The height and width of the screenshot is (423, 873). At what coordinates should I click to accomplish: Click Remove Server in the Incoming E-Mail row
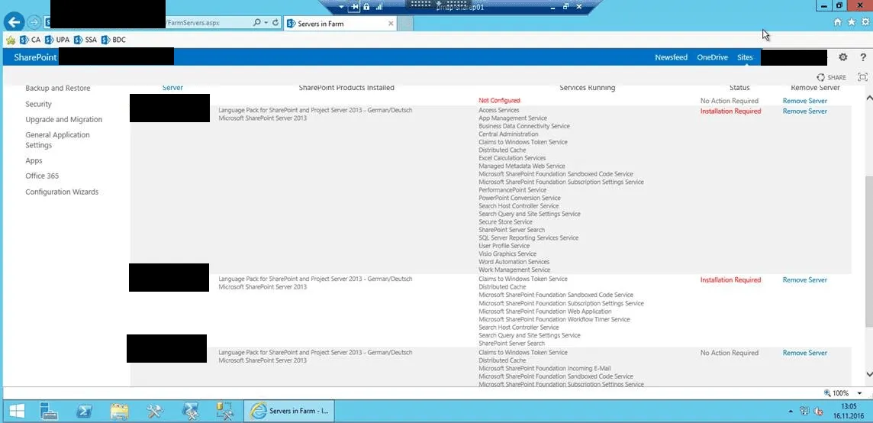(x=804, y=353)
